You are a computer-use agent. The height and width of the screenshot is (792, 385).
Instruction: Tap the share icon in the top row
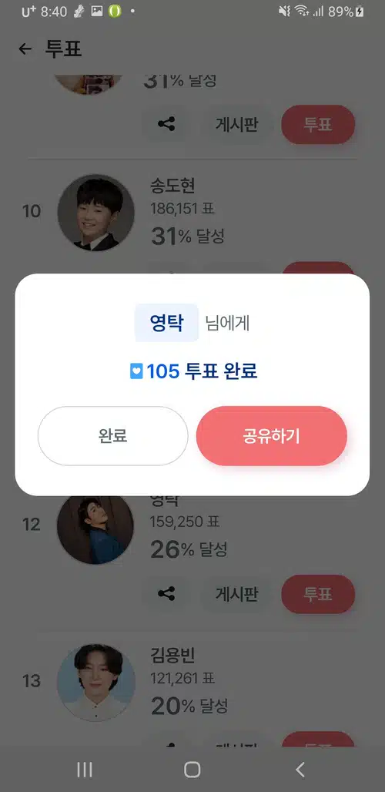[x=166, y=124]
